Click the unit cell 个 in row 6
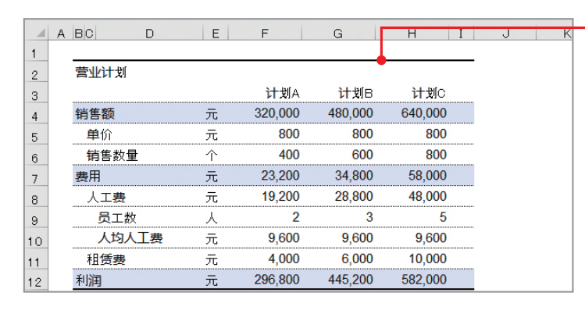The width and height of the screenshot is (585, 314). pos(211,155)
